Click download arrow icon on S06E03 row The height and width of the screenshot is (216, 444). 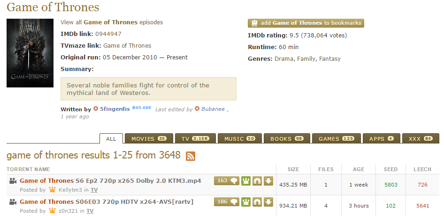tap(268, 202)
